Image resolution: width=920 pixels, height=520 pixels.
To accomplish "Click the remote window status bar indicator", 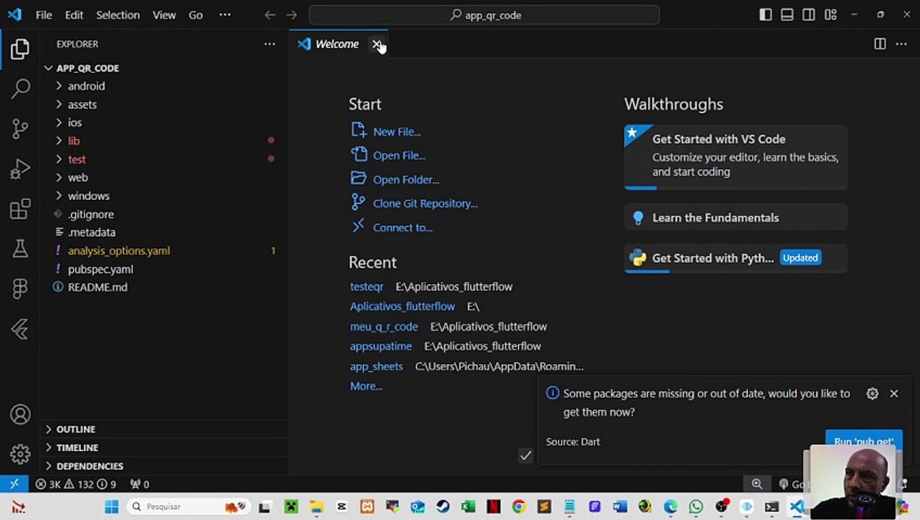I will click(x=14, y=484).
